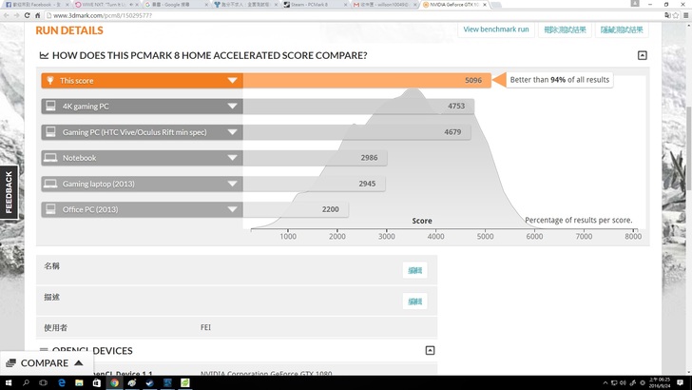Click the user name FEI
692x390 pixels.
[205, 327]
